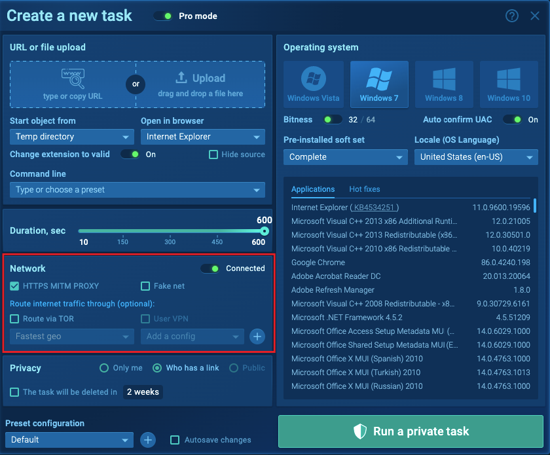This screenshot has height=455, width=550.
Task: Toggle Change extension to valid switch
Action: point(130,155)
